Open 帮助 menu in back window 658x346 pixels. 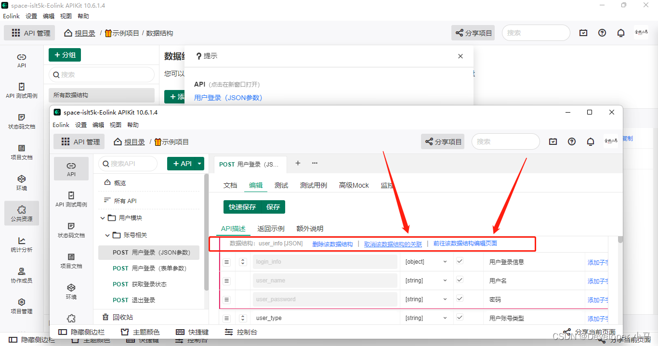pos(83,16)
